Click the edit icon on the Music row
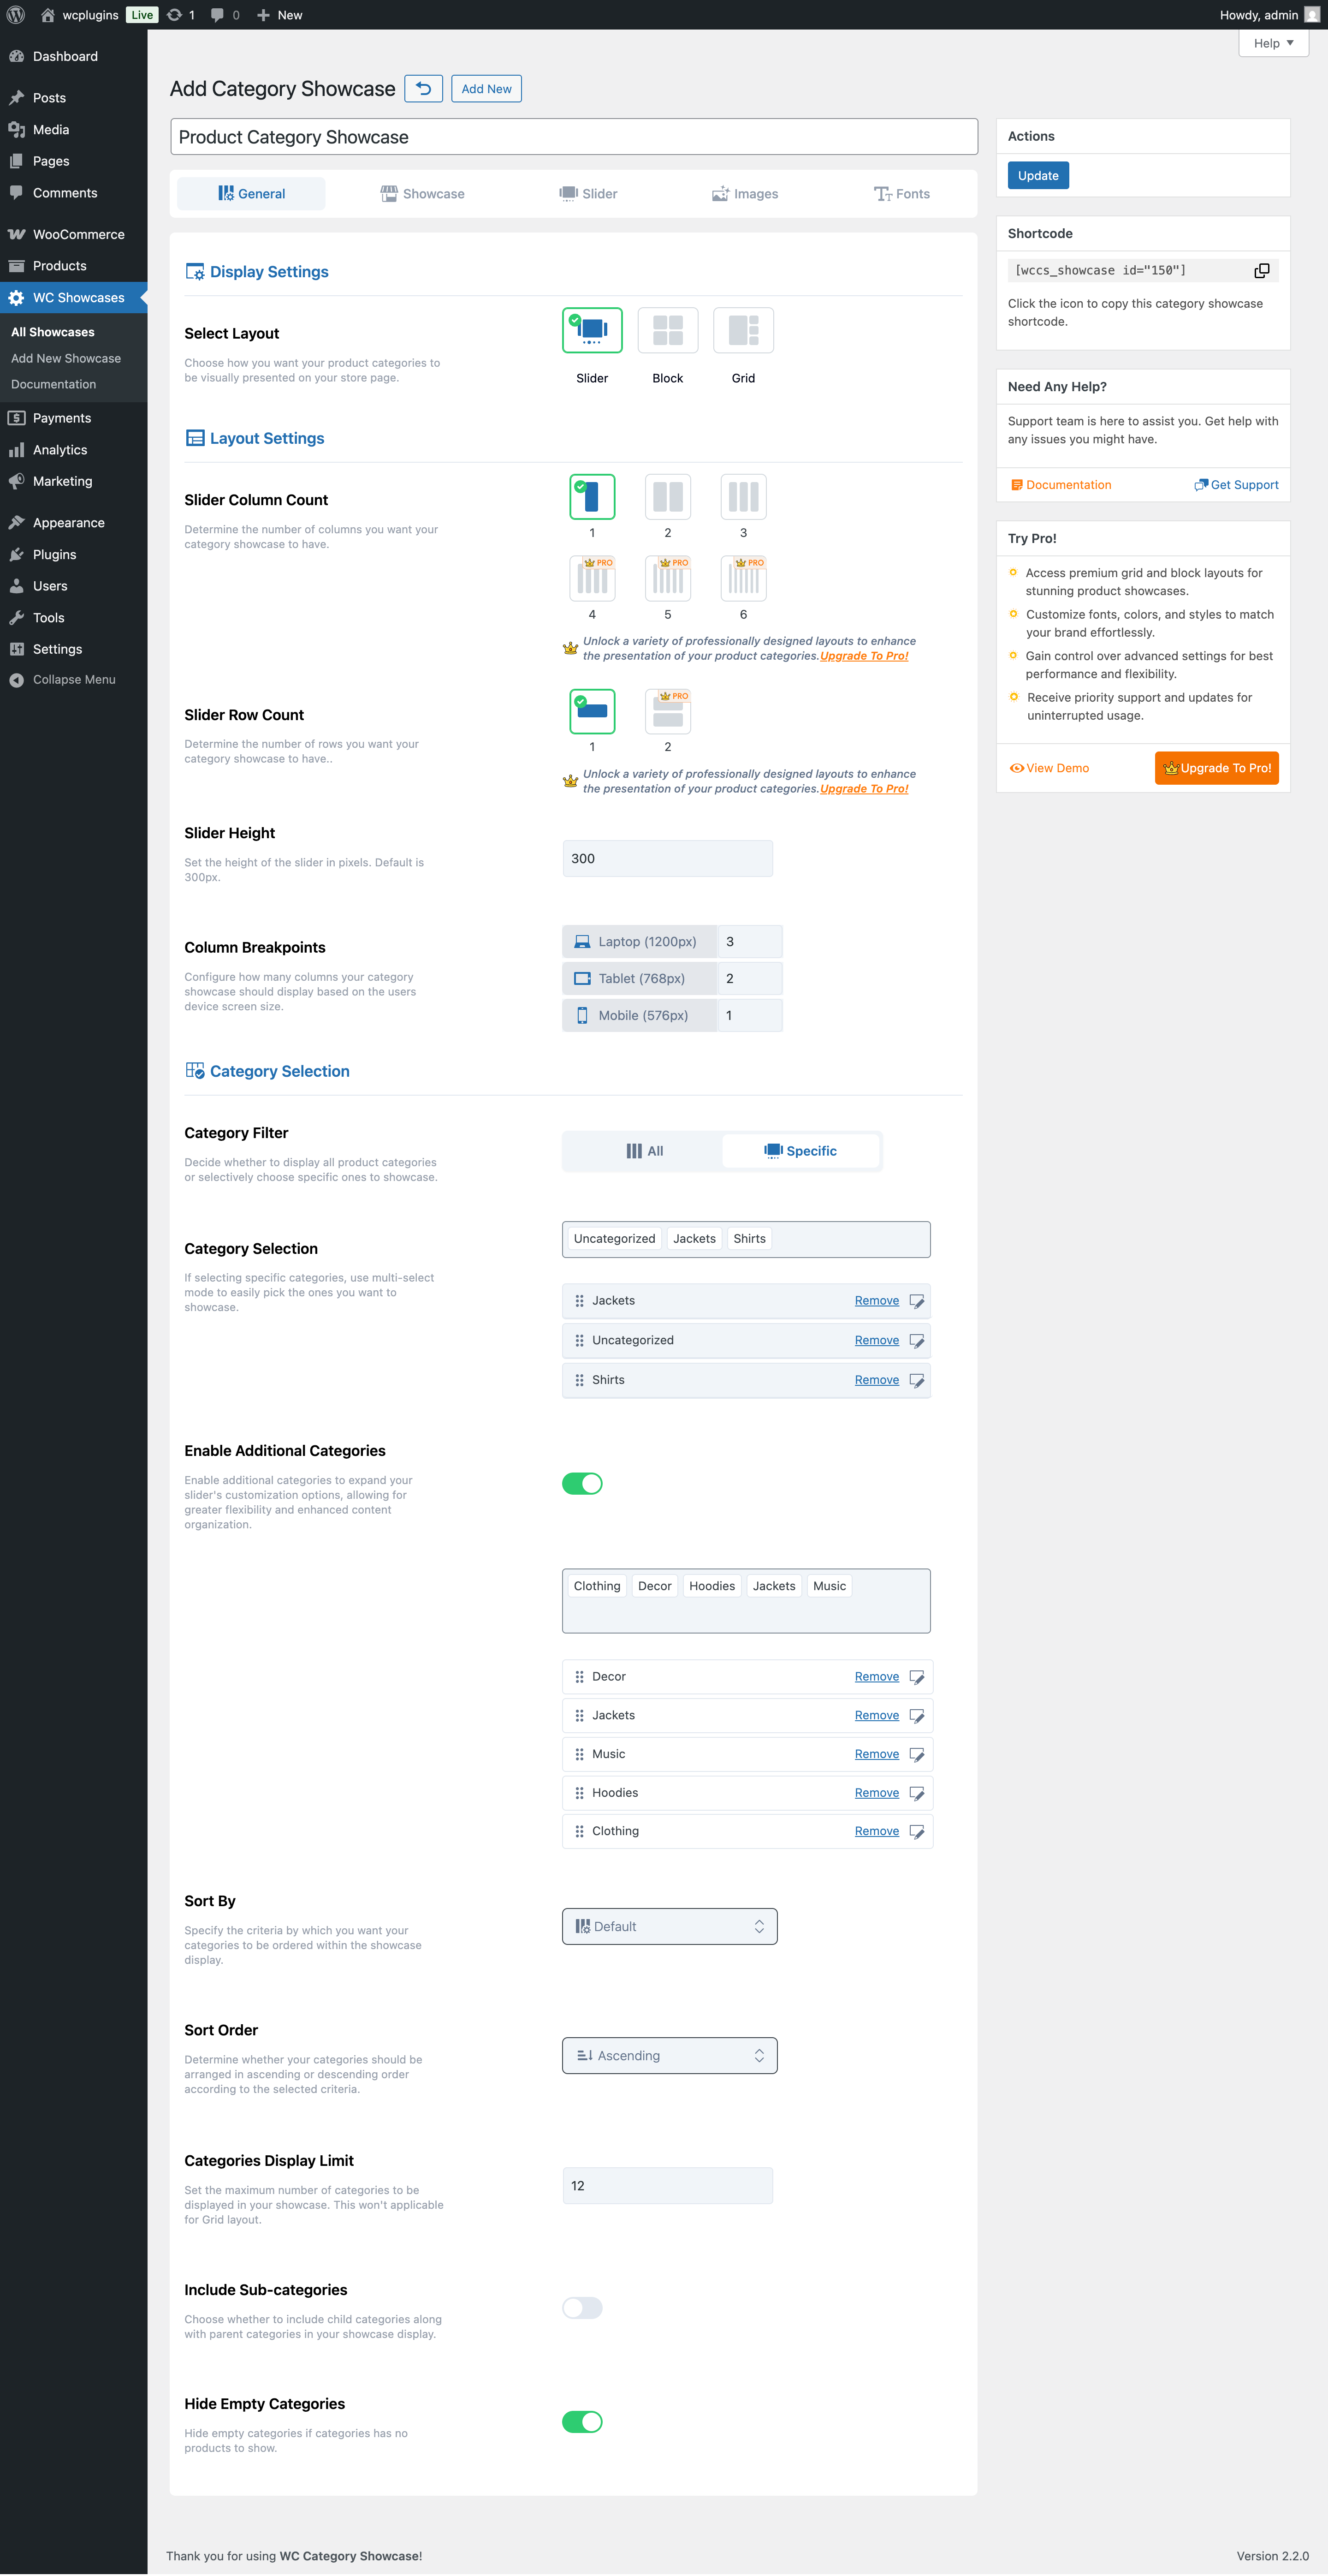This screenshot has height=2576, width=1328. 916,1755
